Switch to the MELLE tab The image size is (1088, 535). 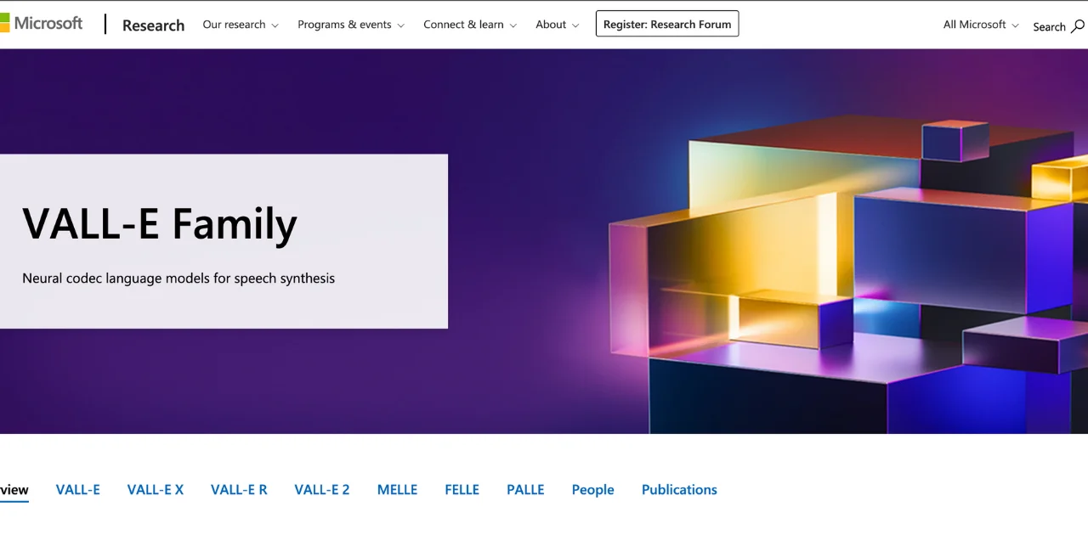point(397,490)
